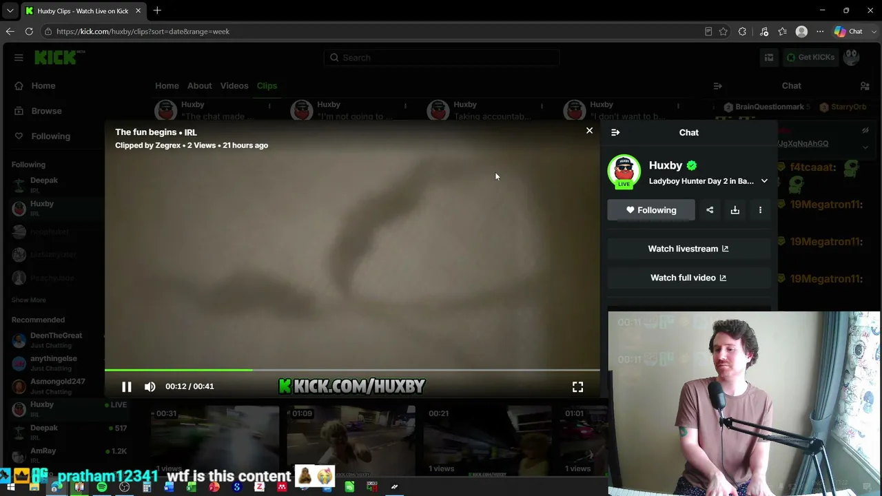This screenshot has width=882, height=496.
Task: Open OBS Studio from the taskbar
Action: point(124,488)
